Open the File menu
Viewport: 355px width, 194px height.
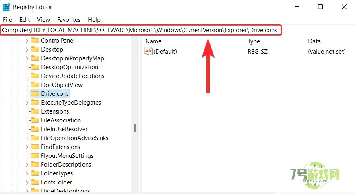coord(8,20)
